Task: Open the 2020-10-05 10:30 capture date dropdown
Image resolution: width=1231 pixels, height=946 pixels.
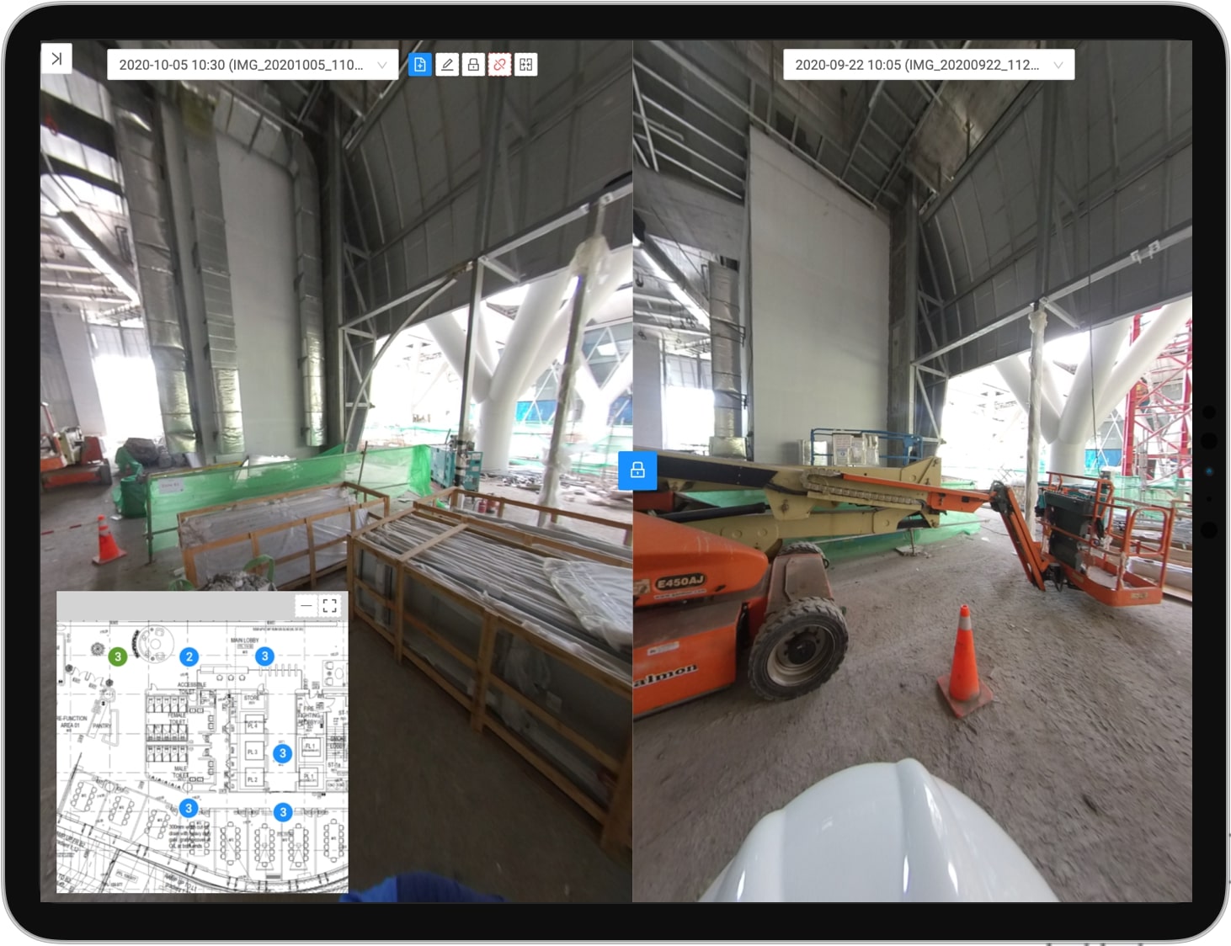Action: coord(253,65)
